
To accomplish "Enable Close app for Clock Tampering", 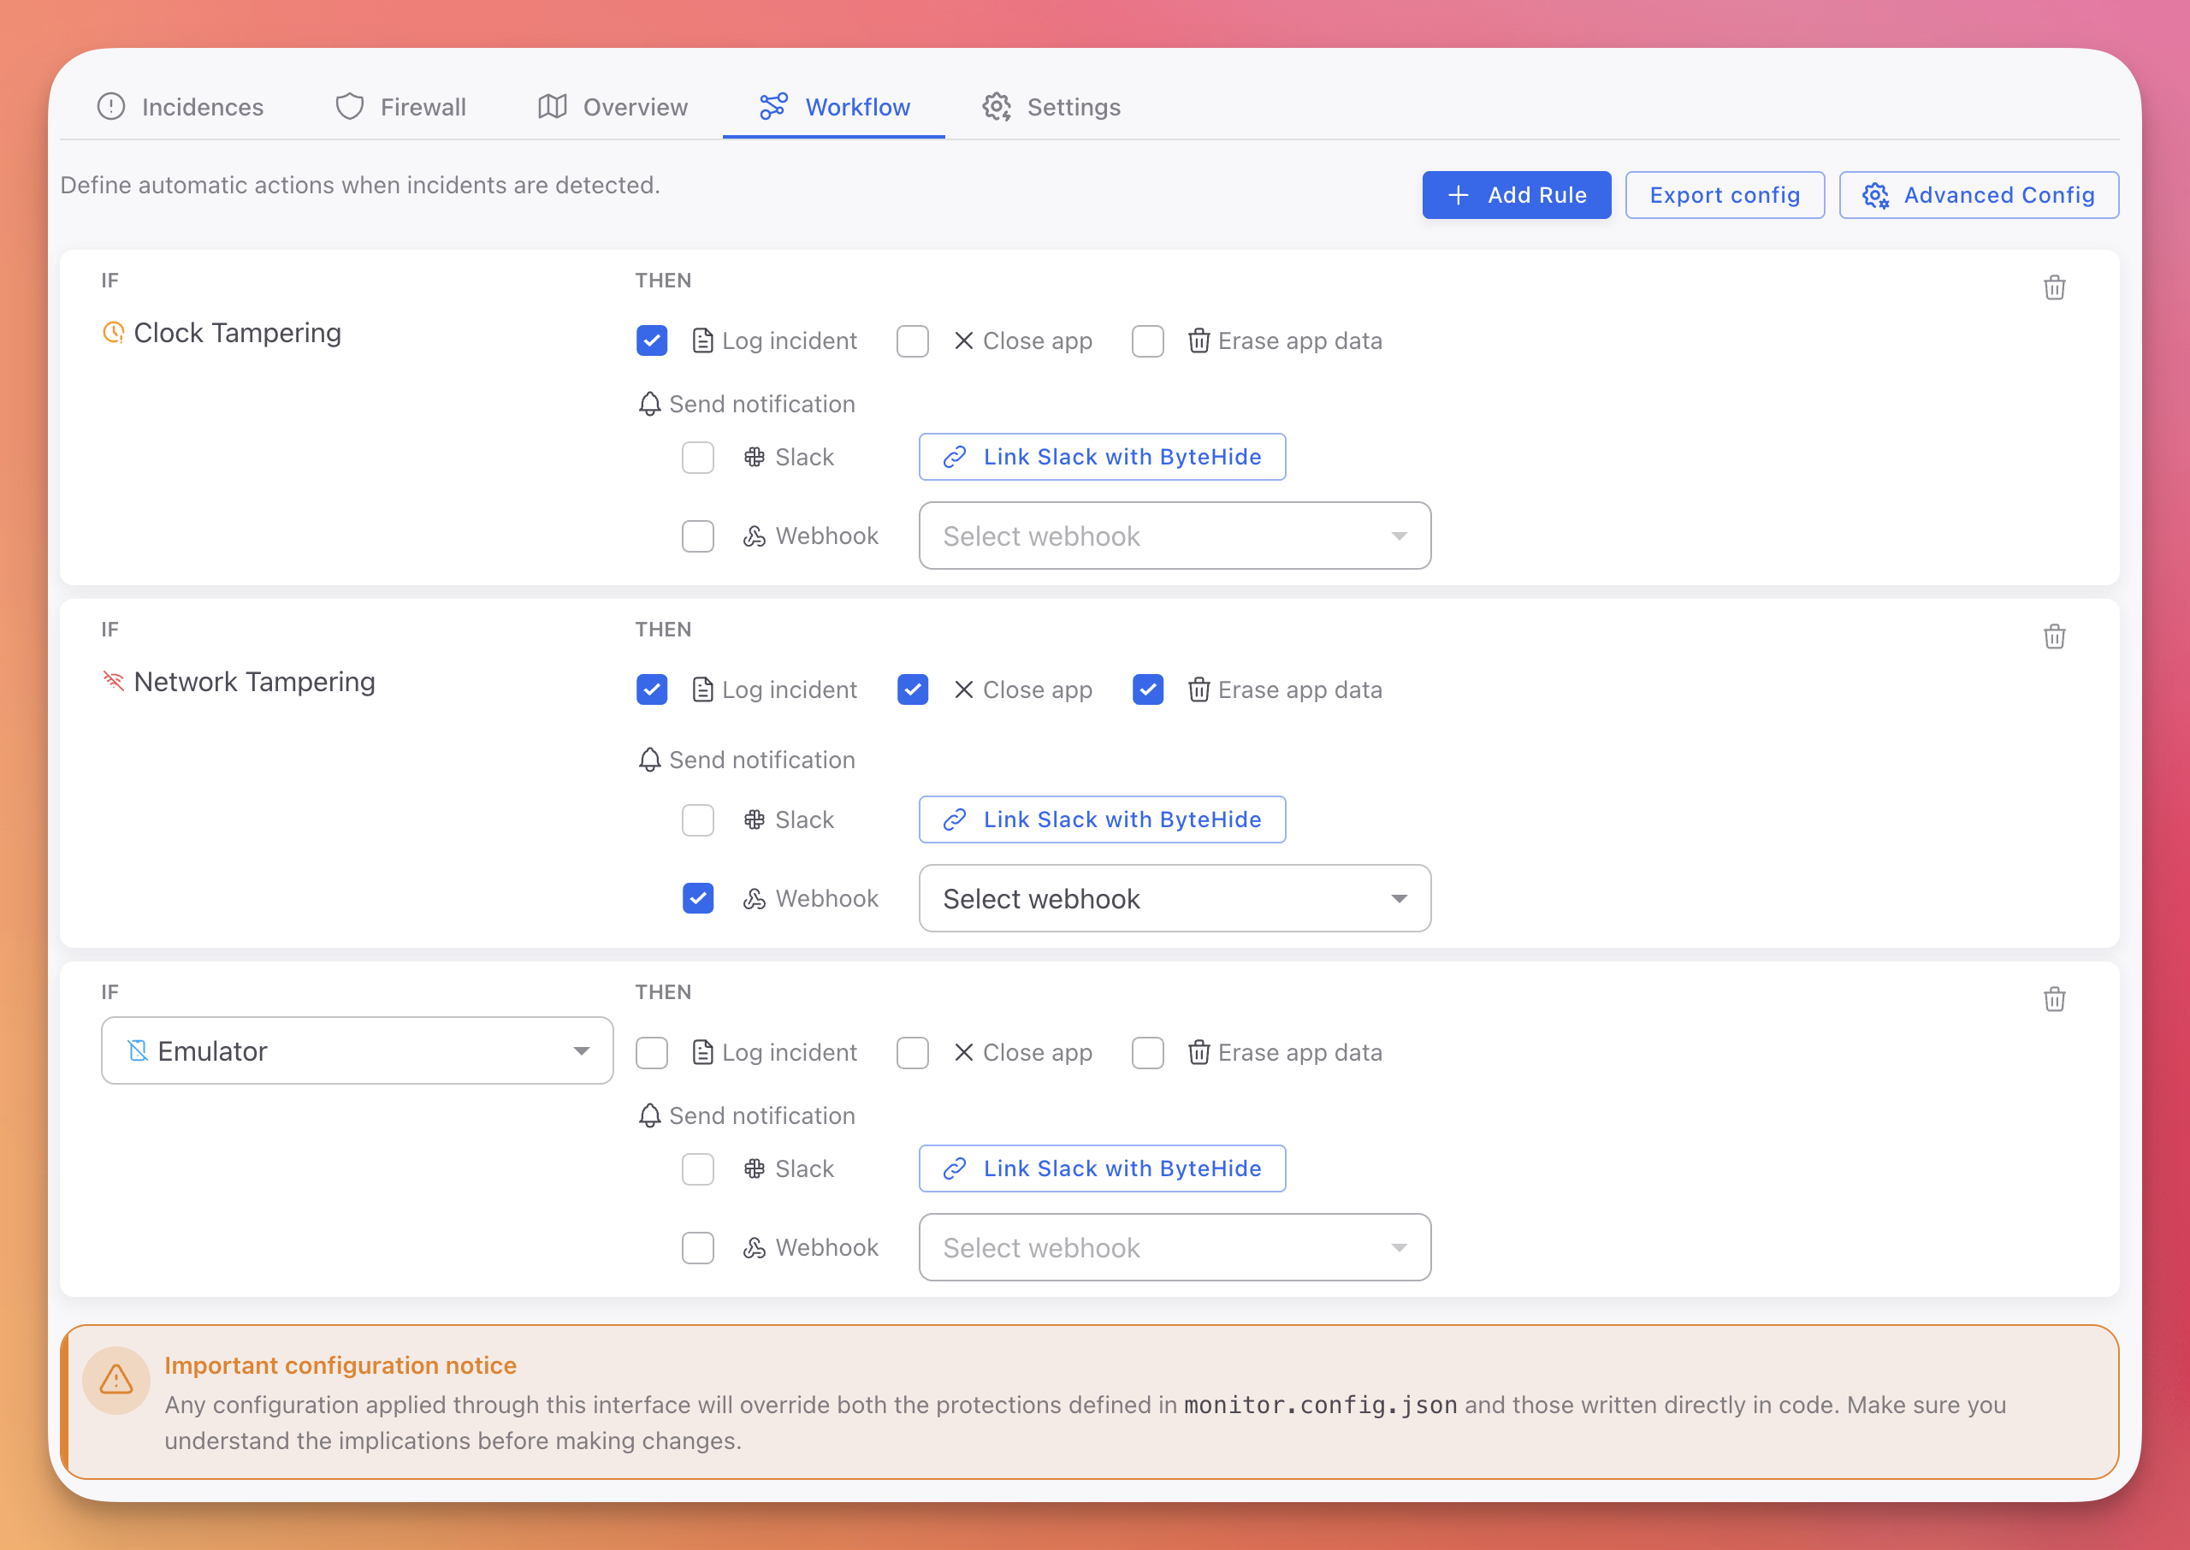I will pos(912,340).
